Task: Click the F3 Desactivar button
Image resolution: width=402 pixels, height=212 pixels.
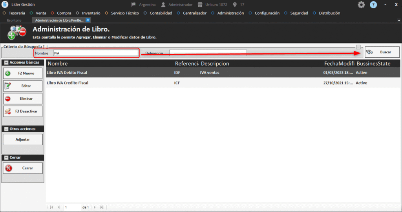Action: tap(23, 111)
